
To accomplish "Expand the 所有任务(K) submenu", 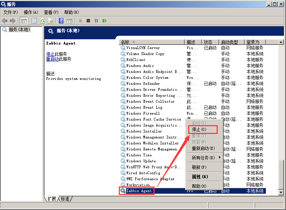I will click(x=204, y=158).
